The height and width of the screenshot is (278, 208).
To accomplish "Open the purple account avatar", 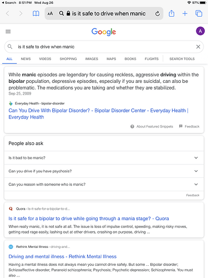I will tap(200, 31).
